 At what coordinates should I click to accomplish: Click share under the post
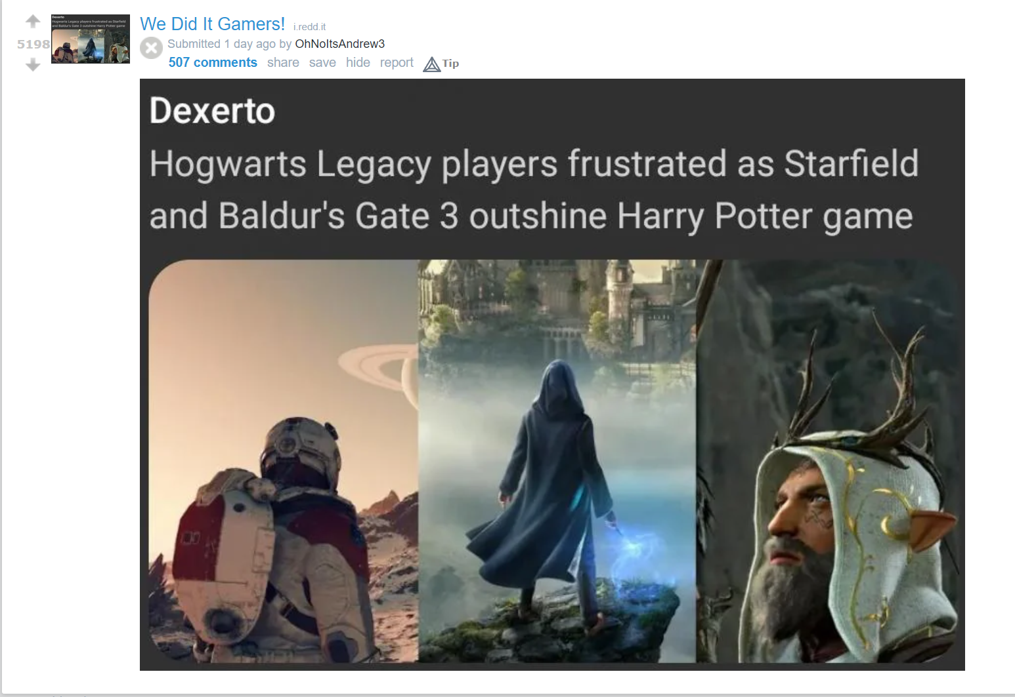(x=283, y=62)
